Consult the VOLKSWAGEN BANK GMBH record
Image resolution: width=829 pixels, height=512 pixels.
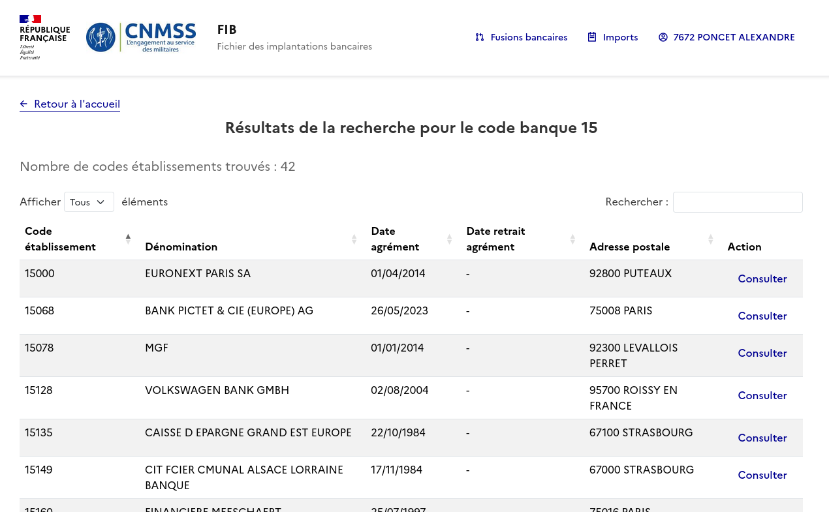tap(762, 395)
